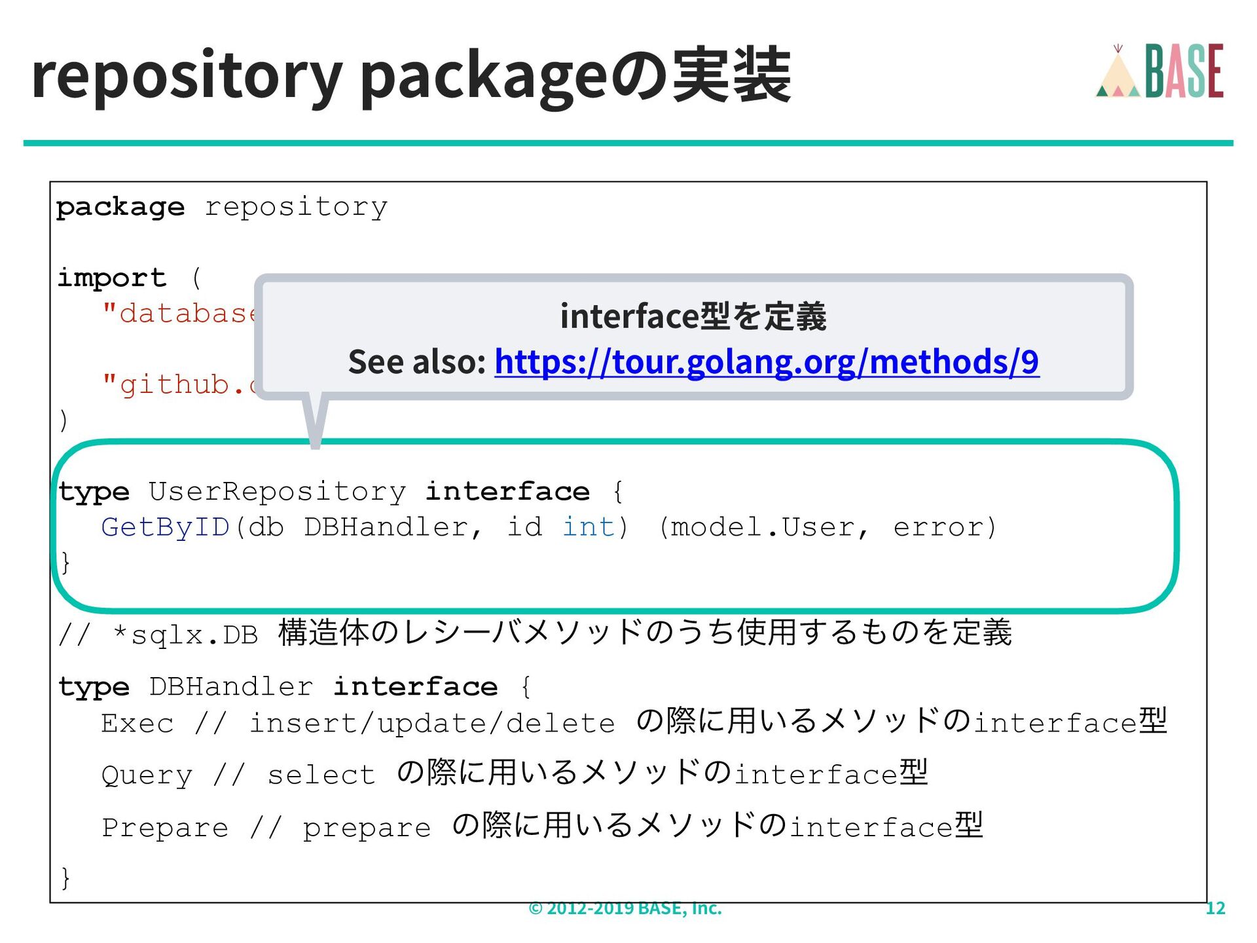The width and height of the screenshot is (1257, 943).
Task: Click the "database import string
Action: pos(179,314)
